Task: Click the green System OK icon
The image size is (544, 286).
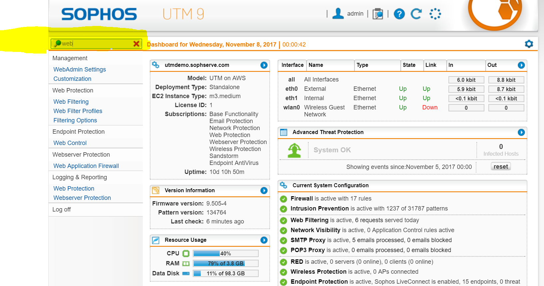Action: pos(294,150)
